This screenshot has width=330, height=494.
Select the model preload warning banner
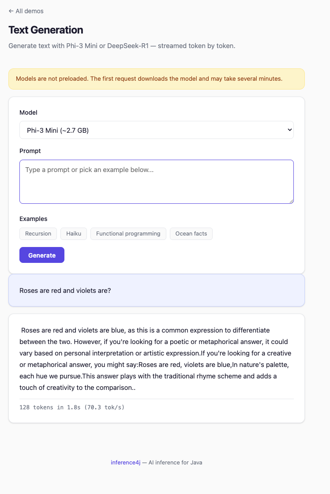point(157,79)
